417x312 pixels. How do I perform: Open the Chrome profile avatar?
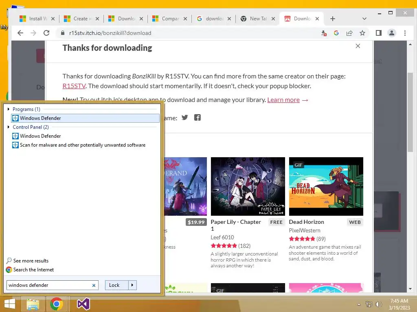point(391,33)
